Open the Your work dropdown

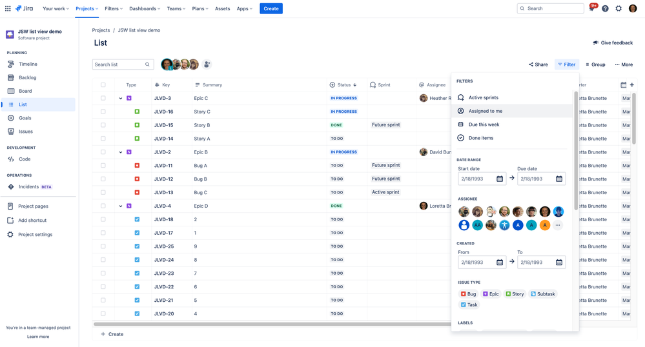[x=56, y=8]
